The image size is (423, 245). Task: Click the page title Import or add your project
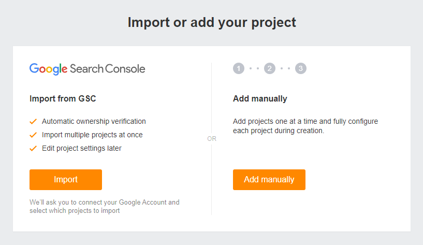click(212, 22)
